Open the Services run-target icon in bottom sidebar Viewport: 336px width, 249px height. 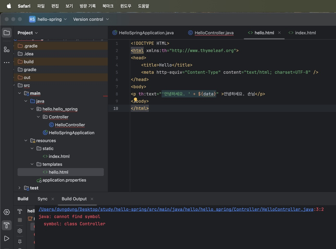coord(7,212)
